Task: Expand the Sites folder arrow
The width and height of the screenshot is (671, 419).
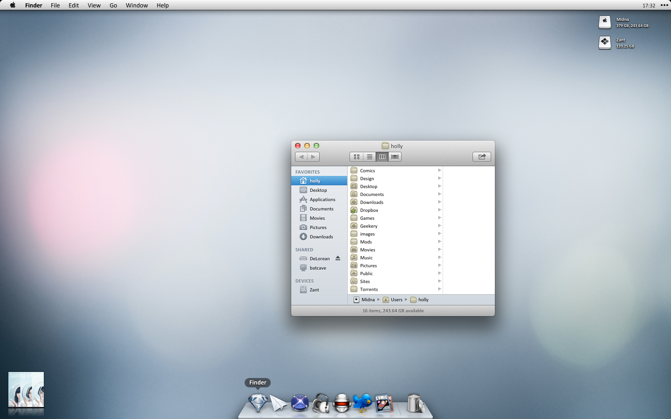Action: coord(439,281)
